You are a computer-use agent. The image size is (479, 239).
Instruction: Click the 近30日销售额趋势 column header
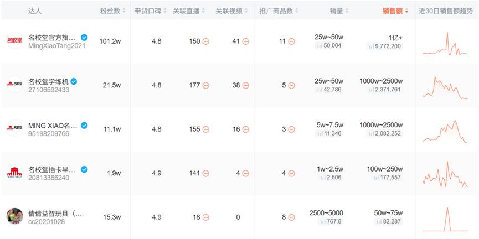coord(446,11)
